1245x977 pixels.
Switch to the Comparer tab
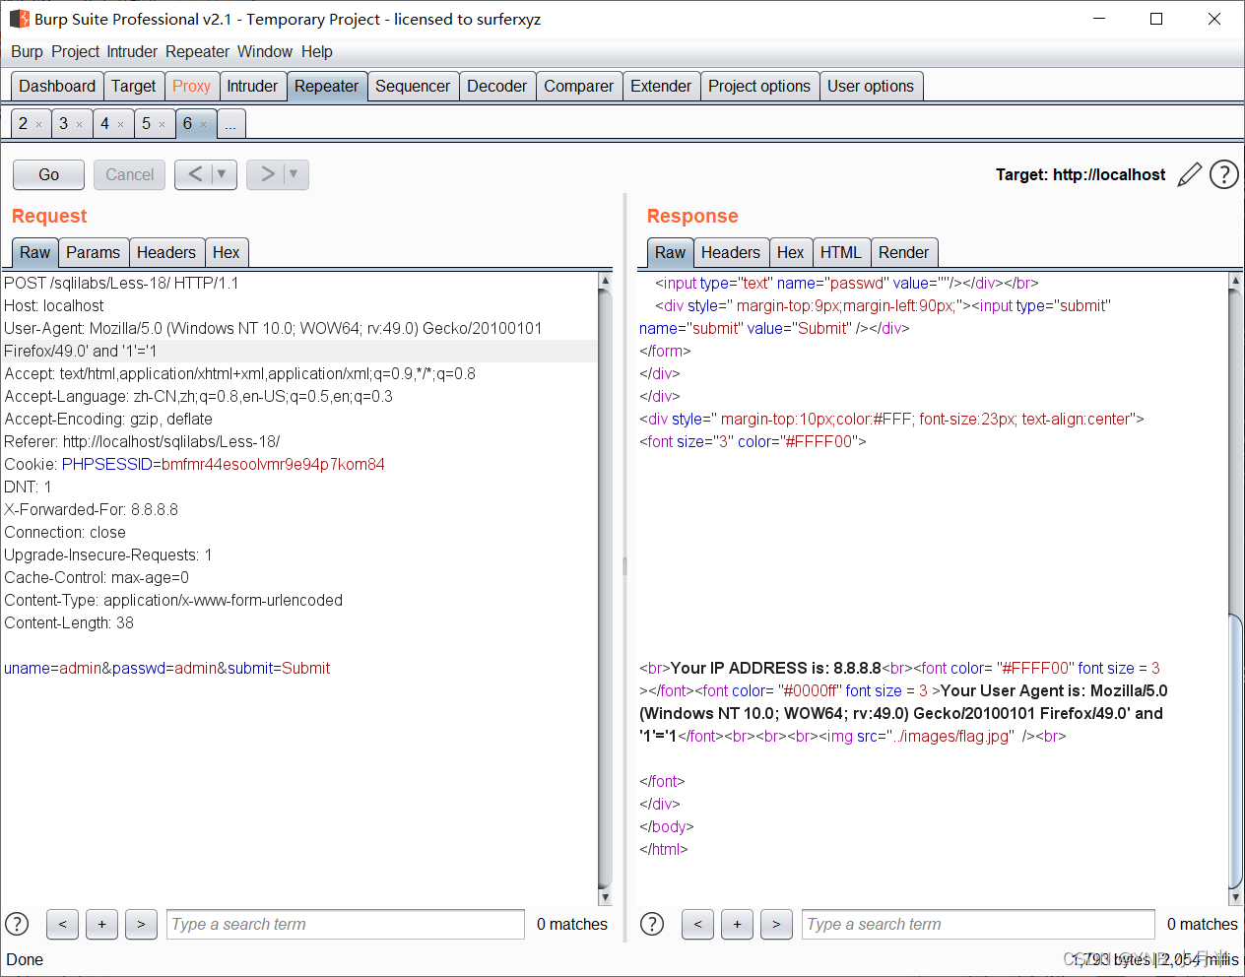click(x=578, y=87)
